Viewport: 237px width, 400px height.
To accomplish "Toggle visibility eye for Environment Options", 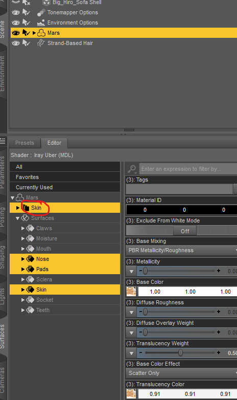I will (16, 23).
